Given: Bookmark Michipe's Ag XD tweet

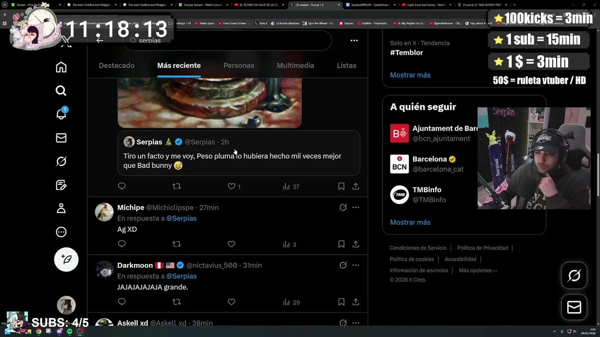Looking at the screenshot, I should (x=341, y=244).
